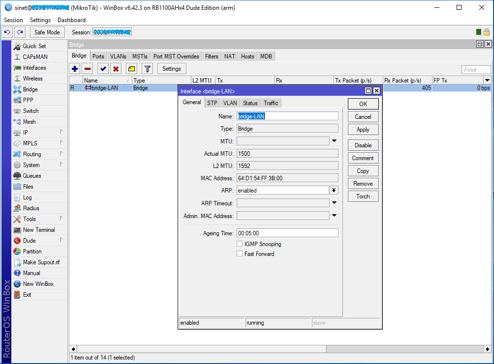Viewport: 494px width, 364px height.
Task: Switch to the STP tab in dialog
Action: [212, 103]
